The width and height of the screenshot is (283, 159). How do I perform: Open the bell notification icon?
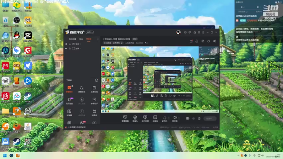point(208,41)
